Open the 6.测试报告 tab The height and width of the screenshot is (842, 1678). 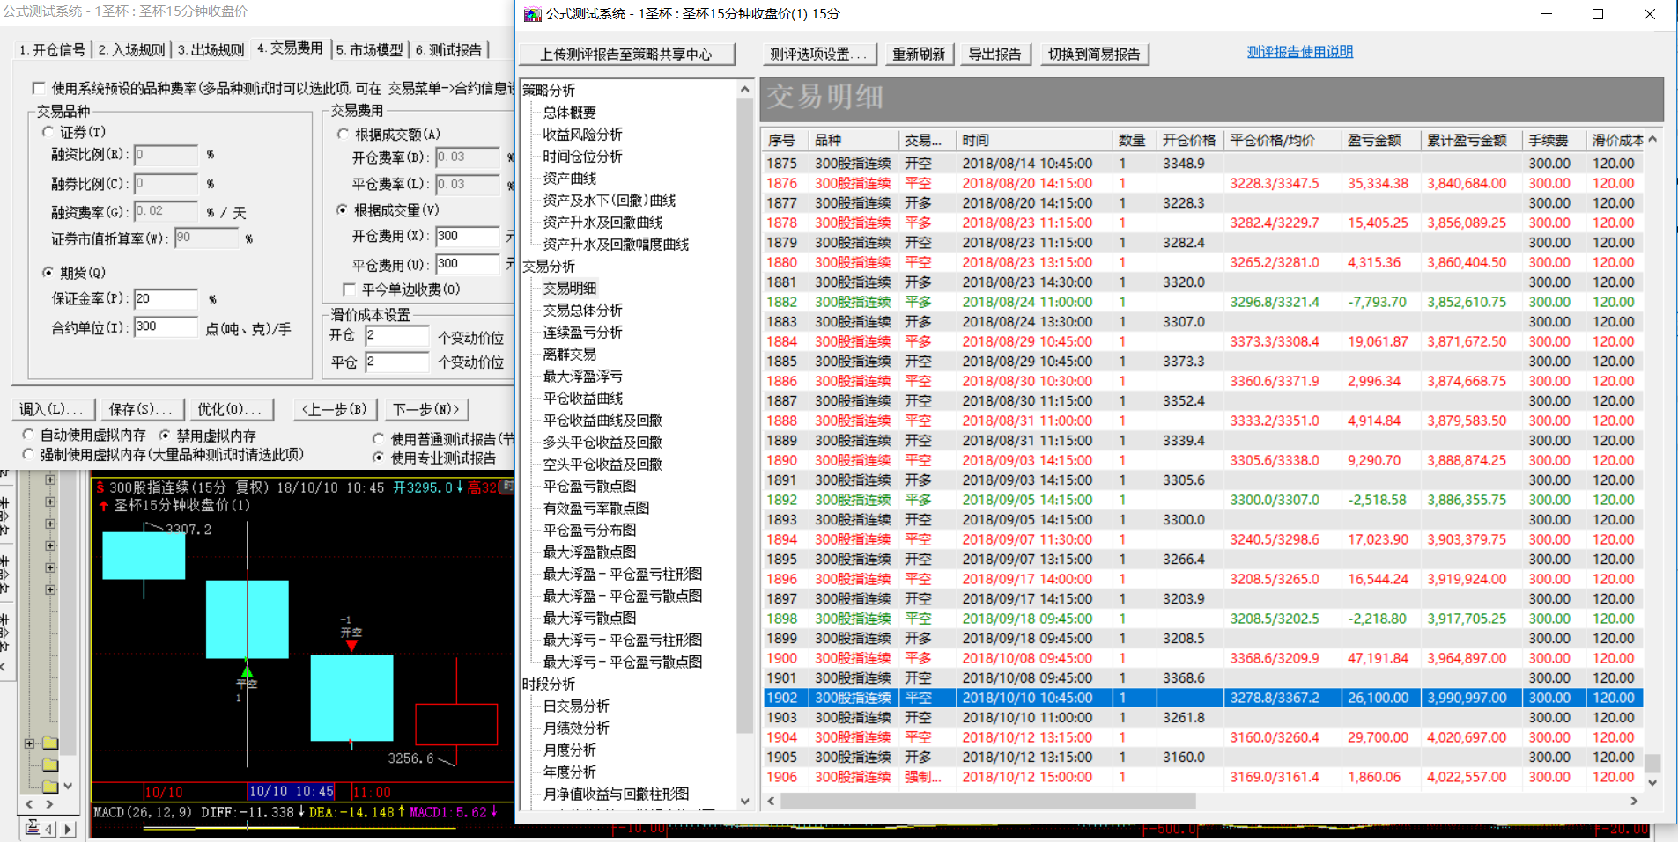click(x=448, y=50)
